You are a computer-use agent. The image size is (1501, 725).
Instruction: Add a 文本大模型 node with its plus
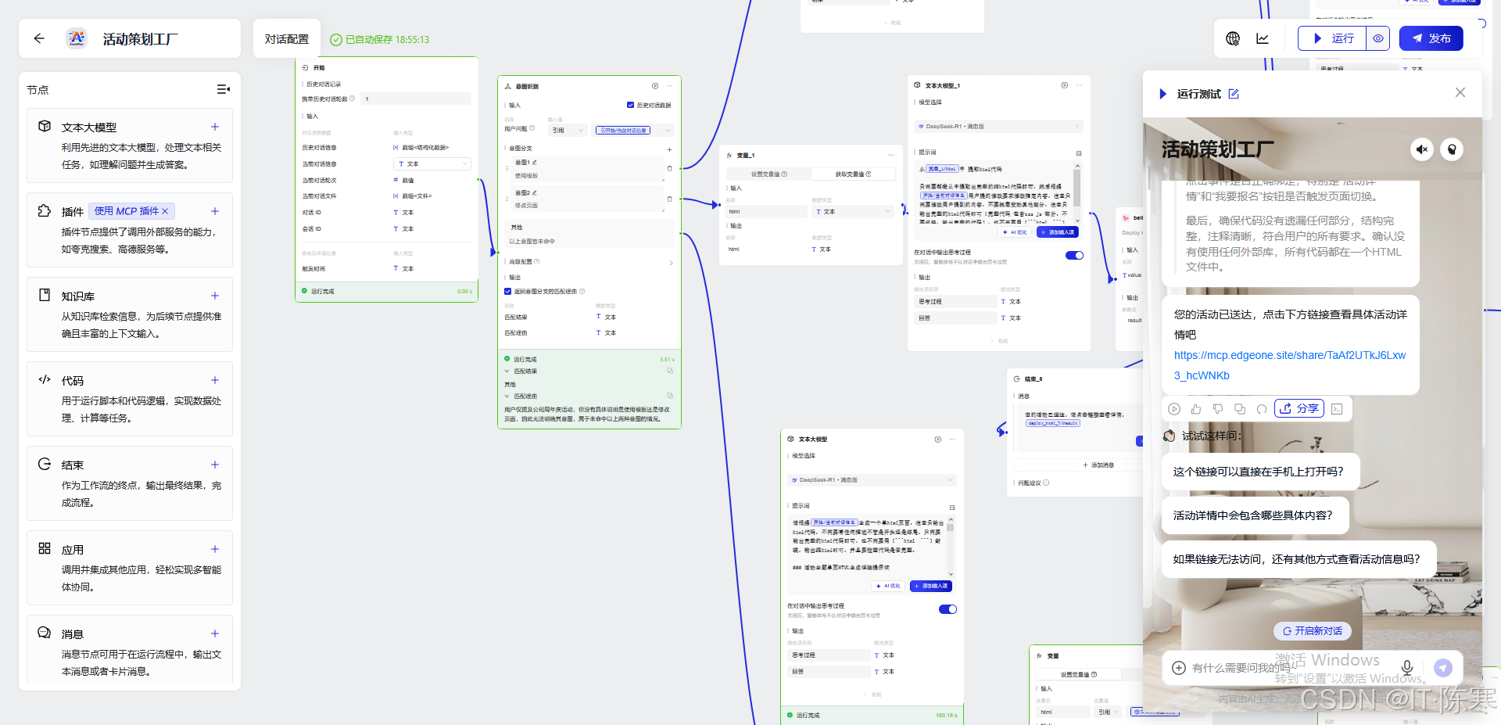click(x=215, y=127)
